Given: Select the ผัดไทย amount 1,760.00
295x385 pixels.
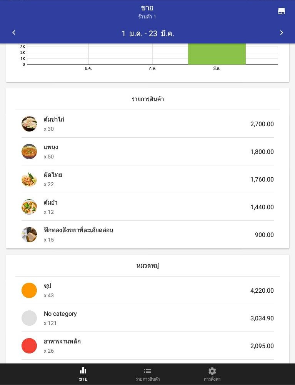Looking at the screenshot, I should pos(262,180).
